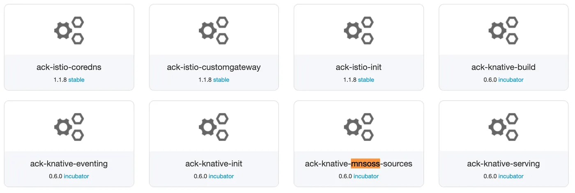Open the incubator link under ack-knative-mnsoss-sources
Screen dimensions: 575x193
coord(366,176)
